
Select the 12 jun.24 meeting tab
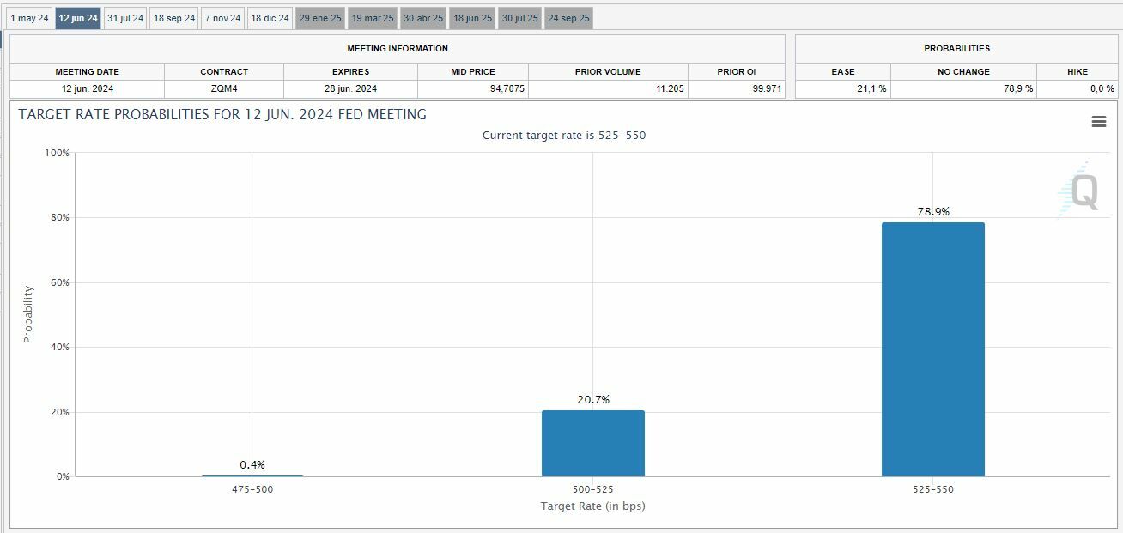(78, 18)
